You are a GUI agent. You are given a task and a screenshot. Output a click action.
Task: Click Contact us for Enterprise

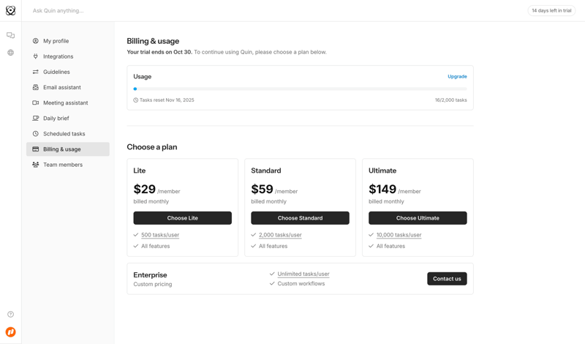447,279
